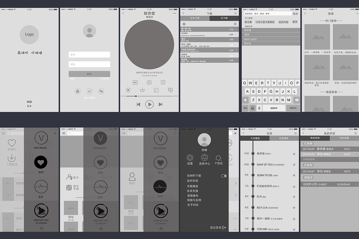The height and width of the screenshot is (239, 359).
Task: Open 欧美 playlist thumbnail
Action: 346,68
